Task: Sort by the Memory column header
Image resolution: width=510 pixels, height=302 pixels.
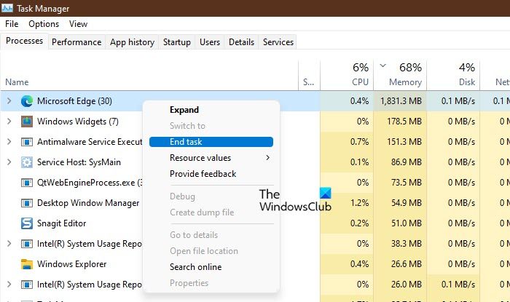Action: tap(400, 75)
